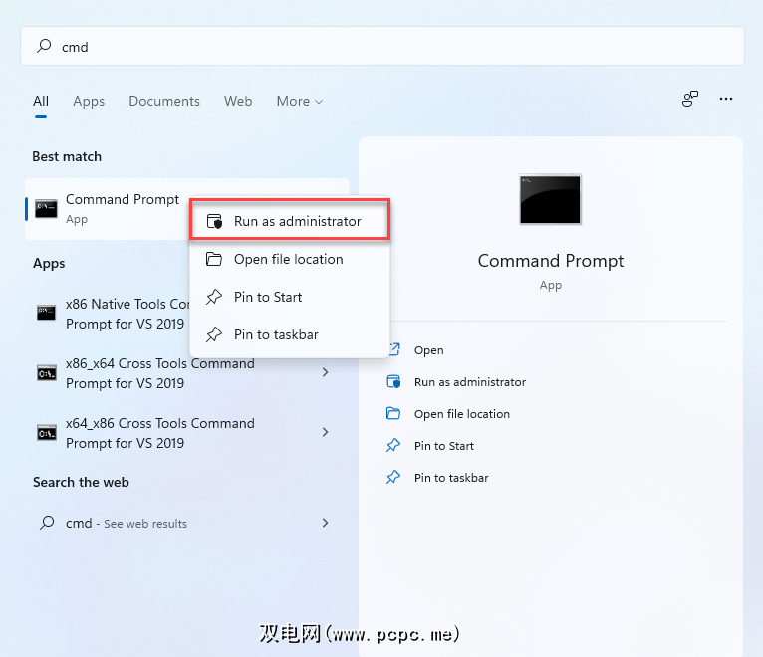Switch to the All tab

(x=41, y=101)
